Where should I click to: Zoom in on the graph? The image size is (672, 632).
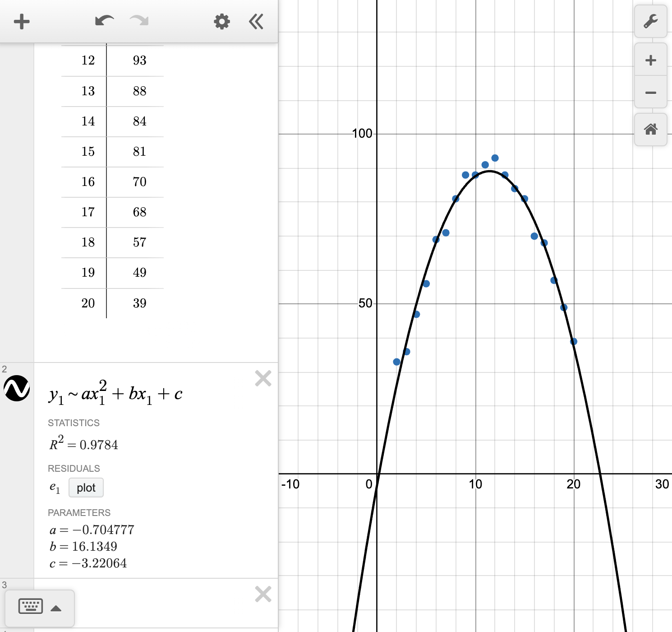651,60
